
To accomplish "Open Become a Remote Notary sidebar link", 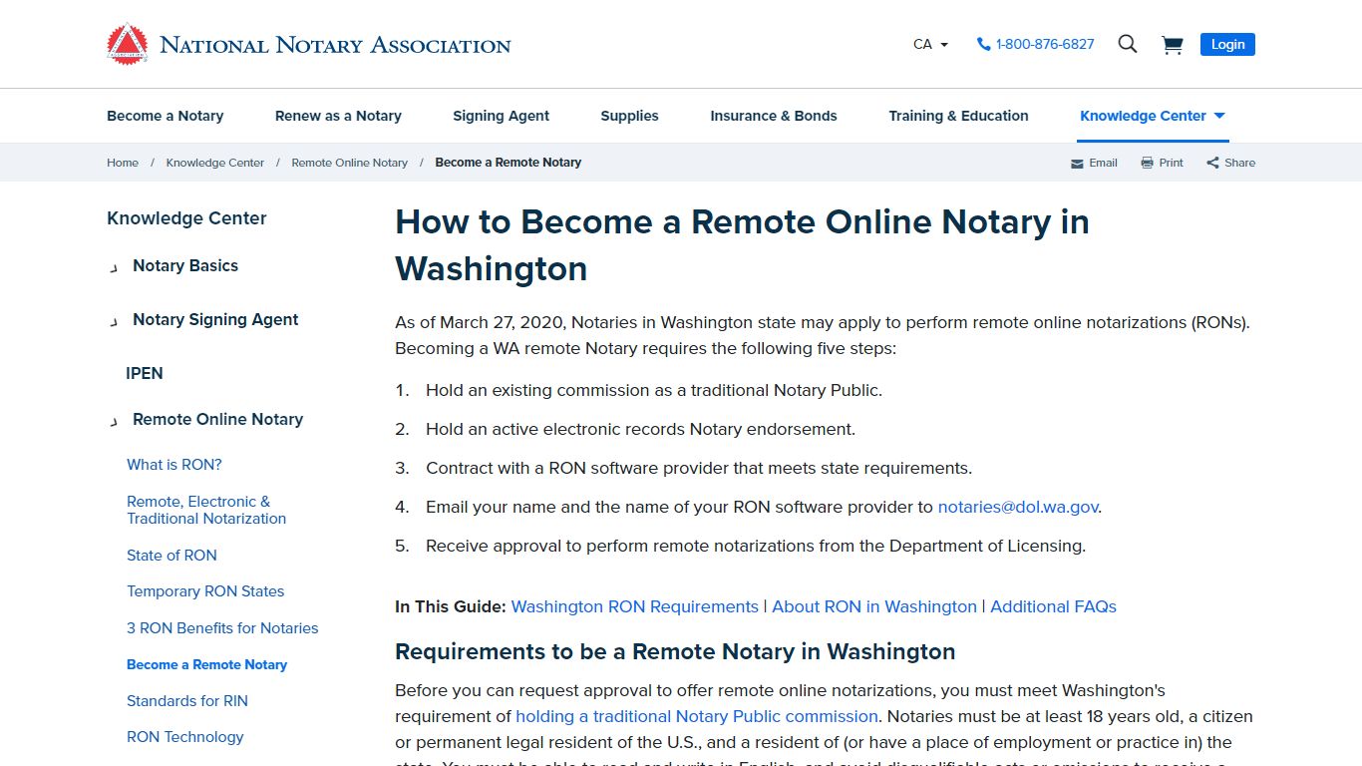I will pos(206,664).
